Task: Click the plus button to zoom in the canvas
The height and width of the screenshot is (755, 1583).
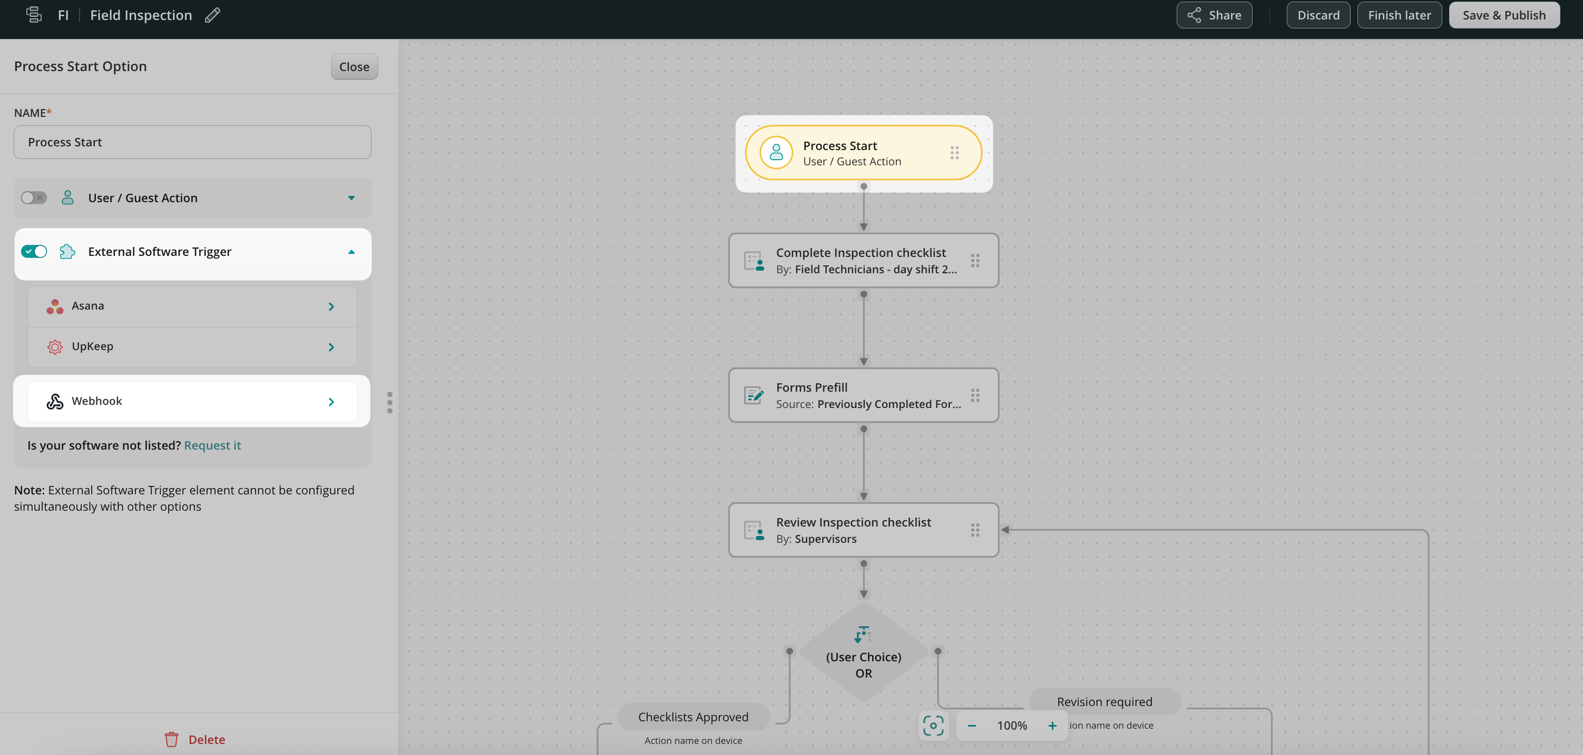Action: pos(1052,726)
